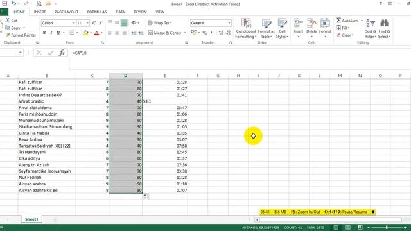
Task: Click Page Layout view icon in status bar
Action: click(x=348, y=227)
